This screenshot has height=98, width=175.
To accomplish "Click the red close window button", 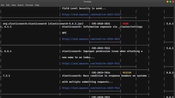I will 173,2.
